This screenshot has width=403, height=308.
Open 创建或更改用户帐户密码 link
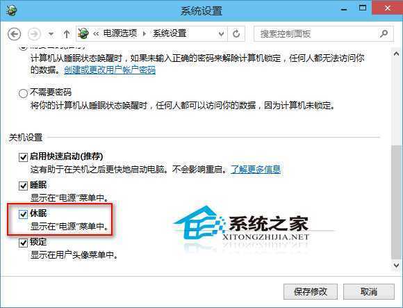[x=110, y=70]
